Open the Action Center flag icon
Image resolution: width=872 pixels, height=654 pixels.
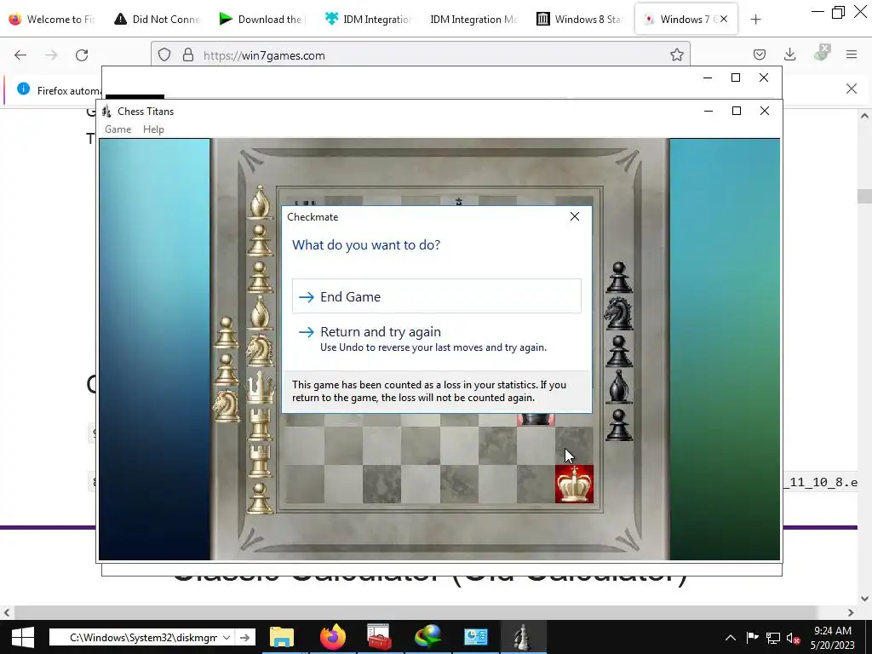click(752, 637)
